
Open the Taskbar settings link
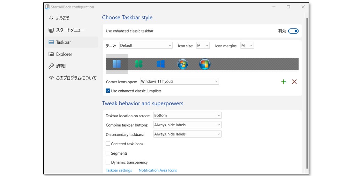pyautogui.click(x=119, y=170)
